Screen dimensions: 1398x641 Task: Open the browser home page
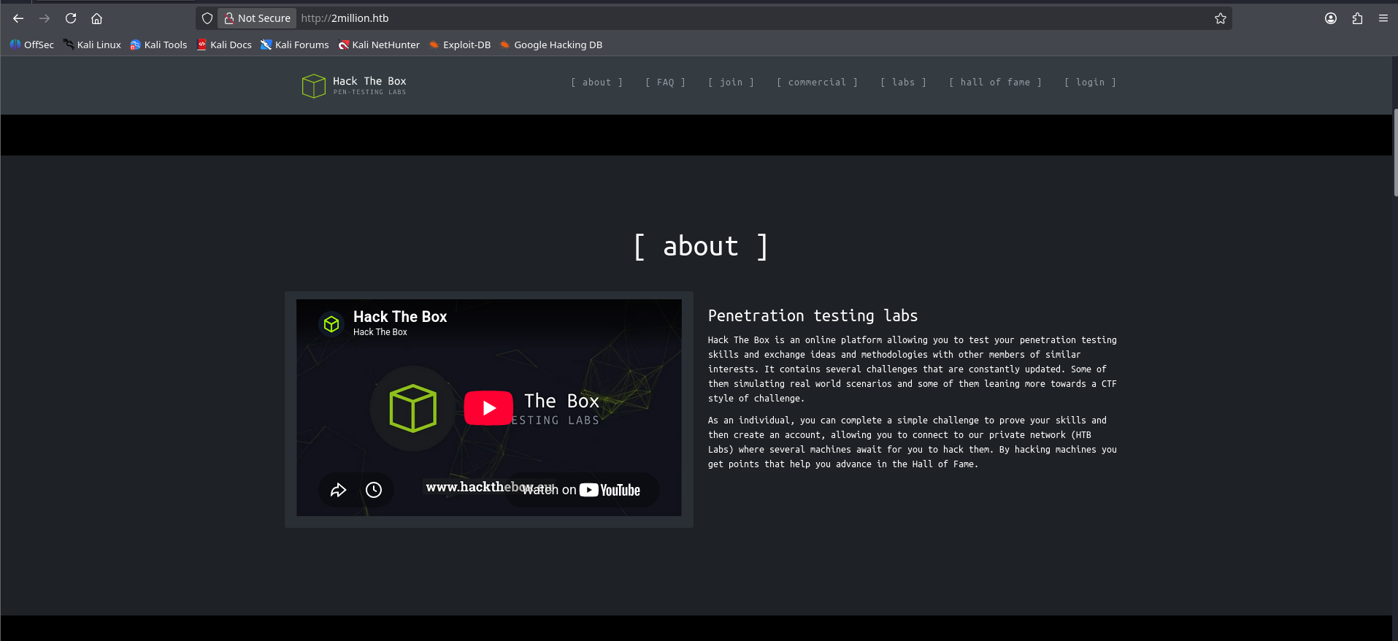[96, 18]
